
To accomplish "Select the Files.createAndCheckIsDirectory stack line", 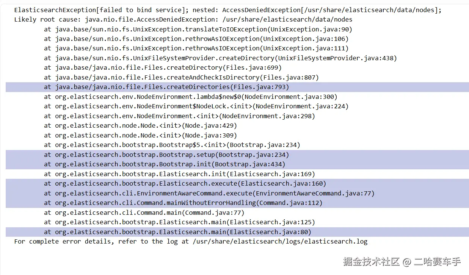I will pyautogui.click(x=181, y=77).
